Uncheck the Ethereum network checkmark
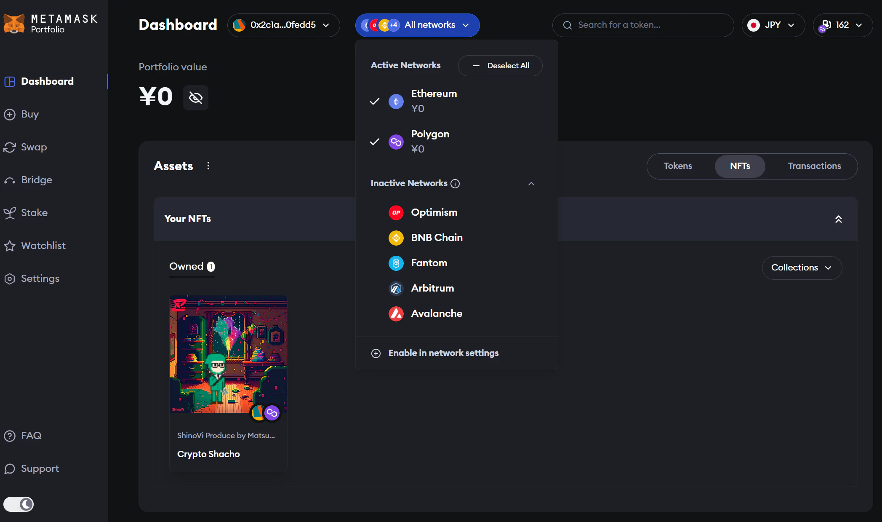Viewport: 882px width, 522px height. coord(375,101)
